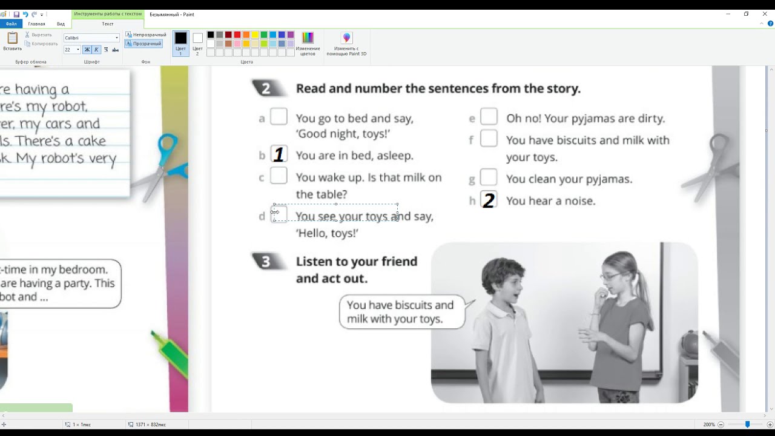Image resolution: width=775 pixels, height=436 pixels.
Task: Open Изменение цветов color editor
Action: 308,43
